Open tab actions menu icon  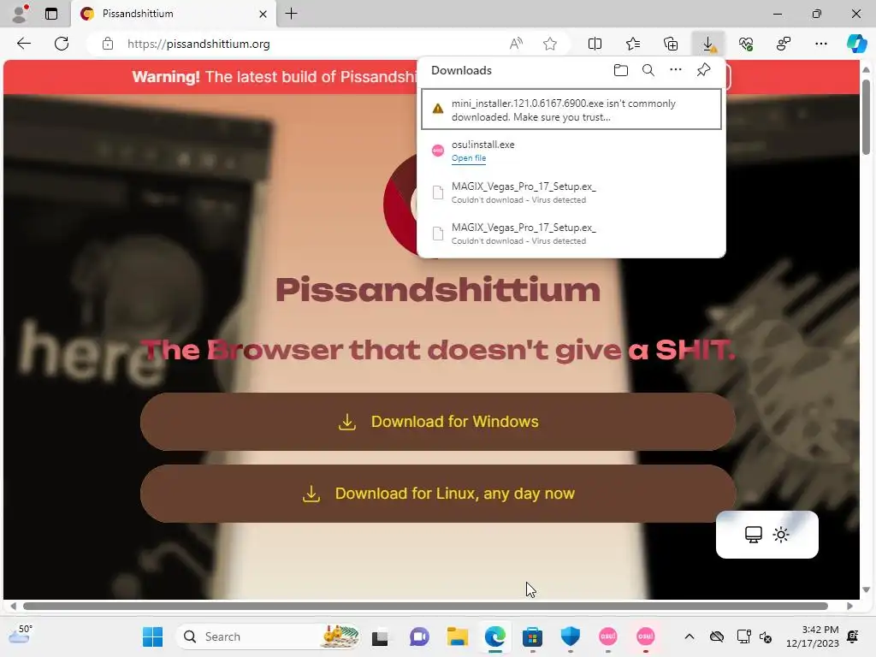click(x=51, y=14)
